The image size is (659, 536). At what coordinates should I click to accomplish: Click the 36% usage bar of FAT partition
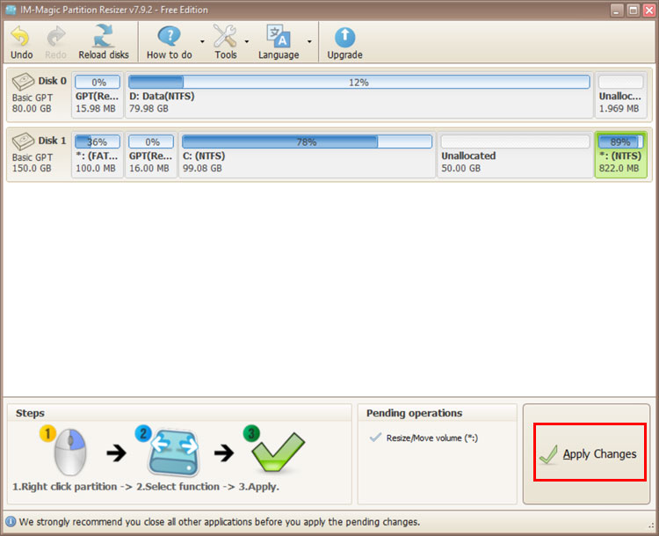(98, 141)
